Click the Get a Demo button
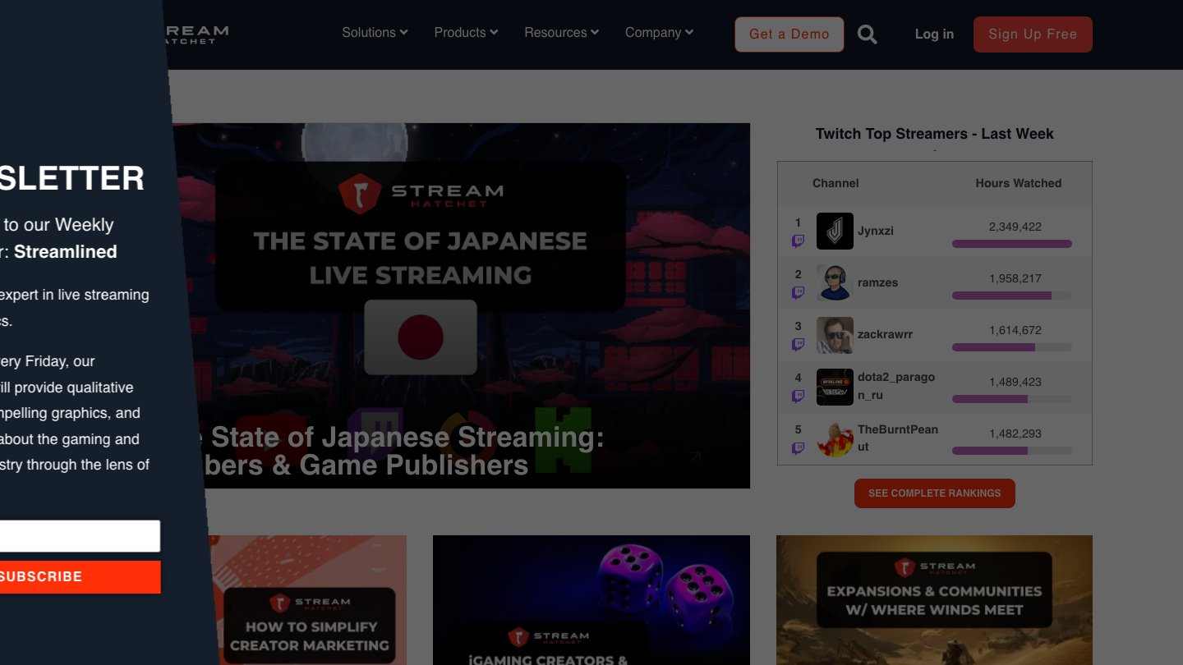Screen dimensions: 1183x665 click(x=789, y=34)
